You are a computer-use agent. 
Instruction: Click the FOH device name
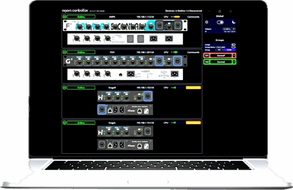[x=112, y=52]
